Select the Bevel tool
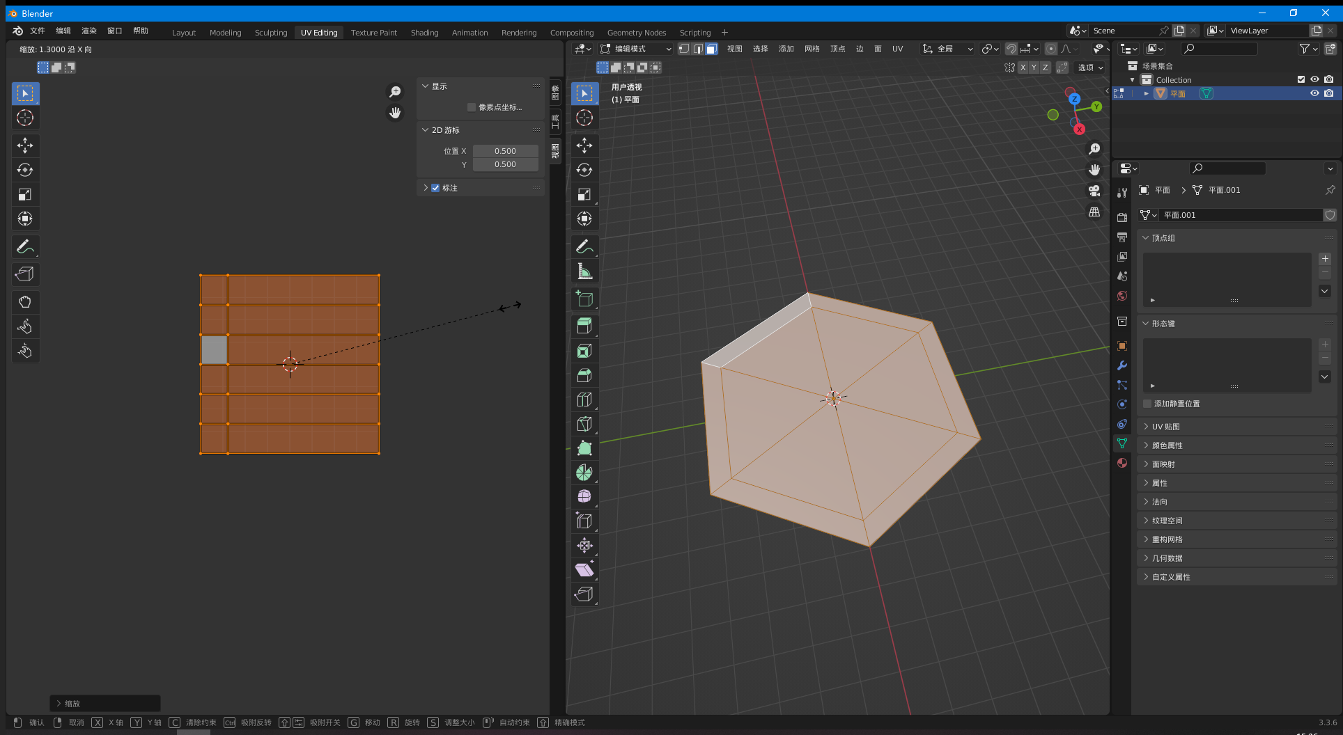The image size is (1343, 735). coord(584,375)
